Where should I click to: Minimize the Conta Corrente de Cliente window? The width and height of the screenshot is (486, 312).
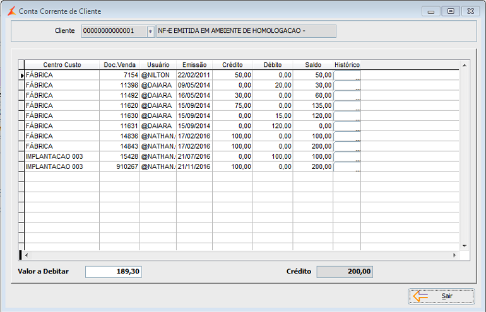431,11
